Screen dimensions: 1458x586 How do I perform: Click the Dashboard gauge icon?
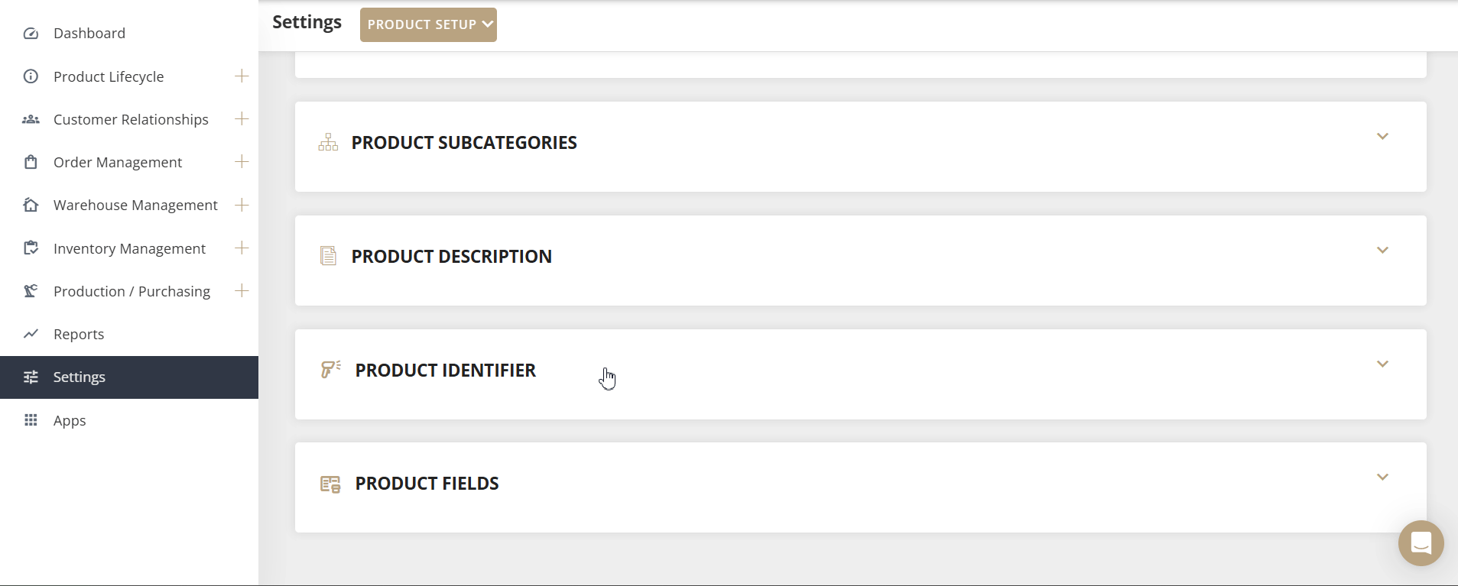(31, 34)
